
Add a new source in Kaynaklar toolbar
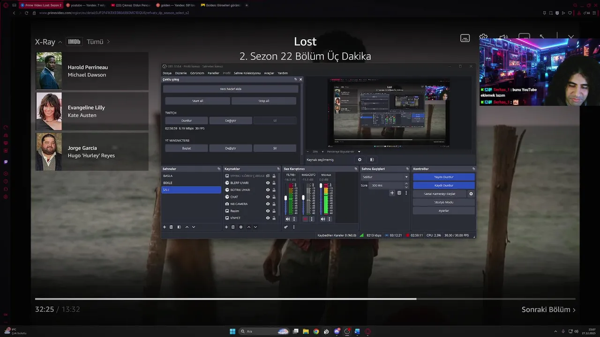click(x=226, y=227)
